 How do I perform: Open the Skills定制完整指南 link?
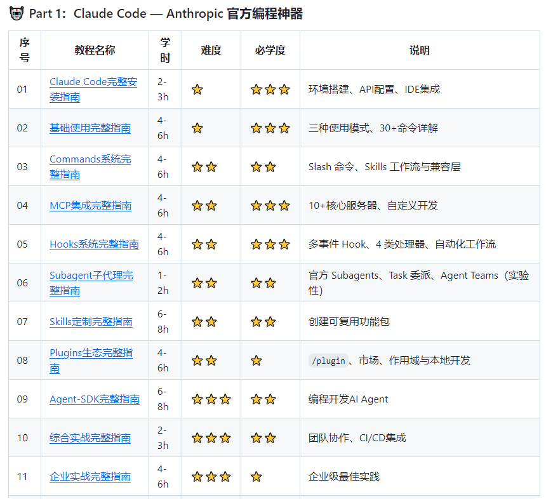[x=91, y=322]
